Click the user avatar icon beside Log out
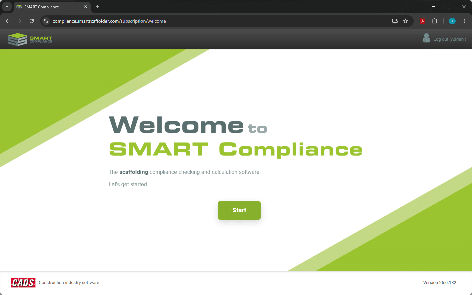472x295 pixels. tap(426, 38)
